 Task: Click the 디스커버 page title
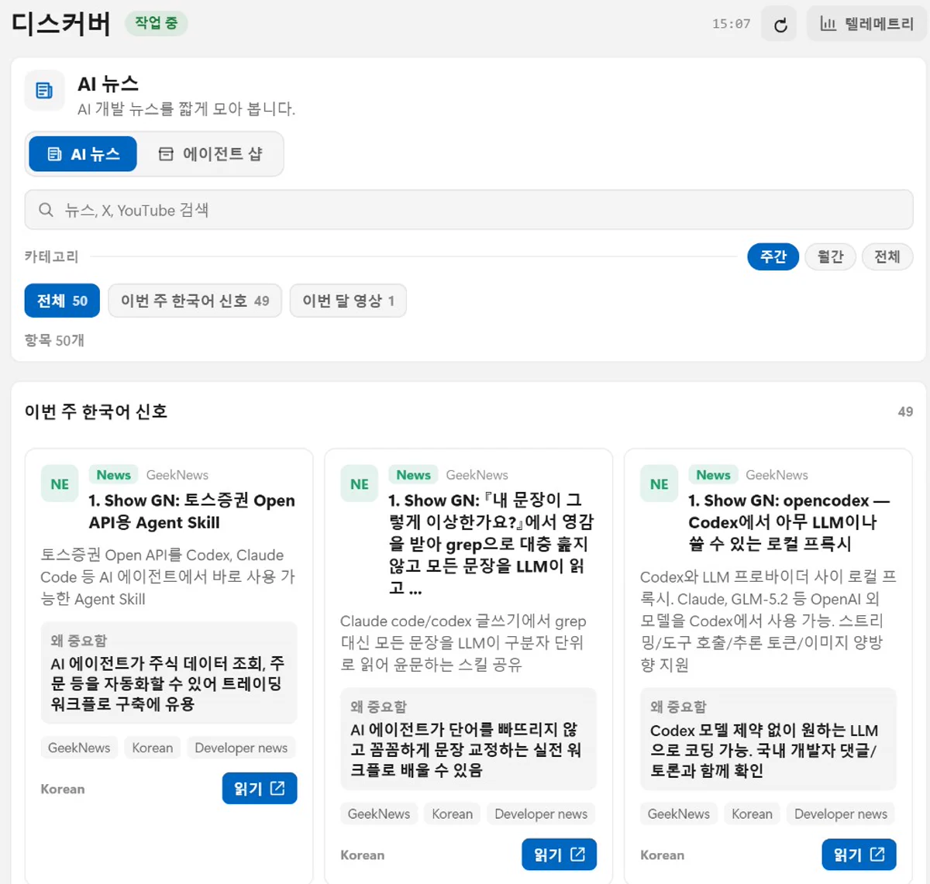[x=60, y=23]
